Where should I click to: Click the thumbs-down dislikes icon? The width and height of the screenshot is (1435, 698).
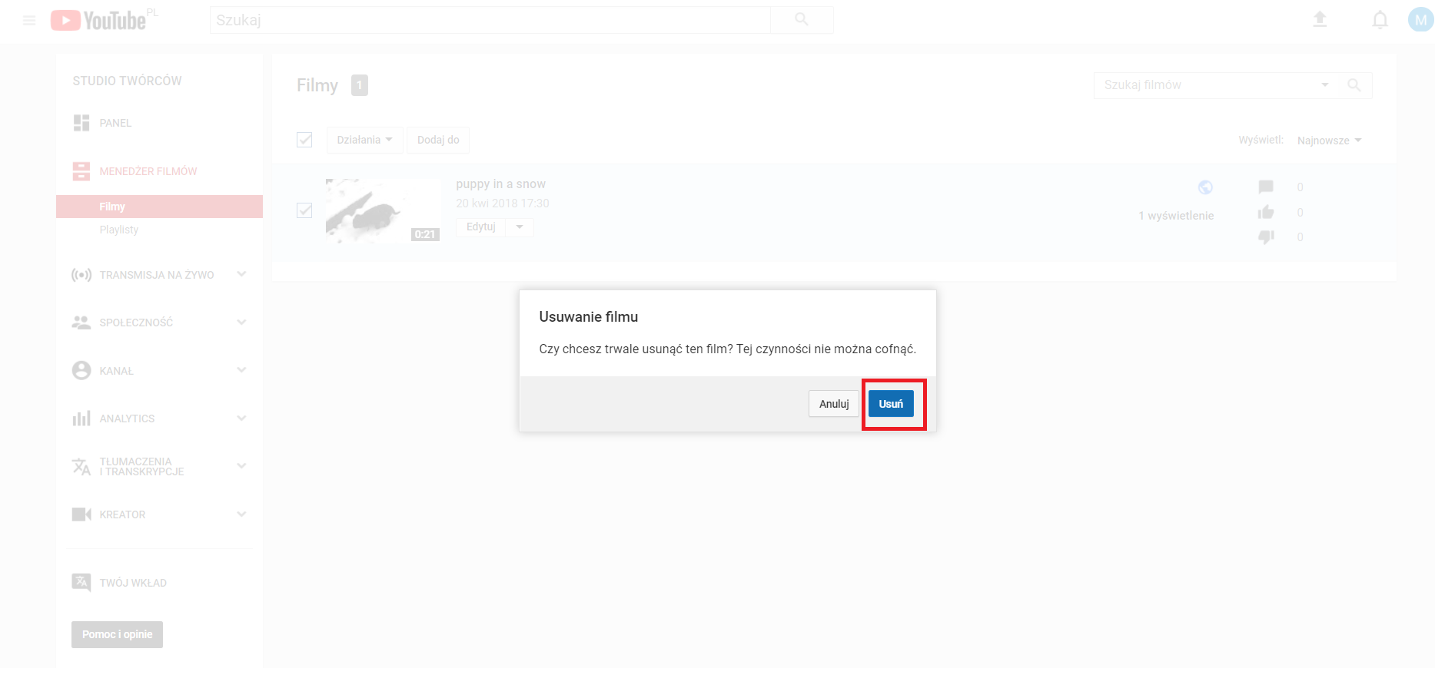pos(1266,237)
